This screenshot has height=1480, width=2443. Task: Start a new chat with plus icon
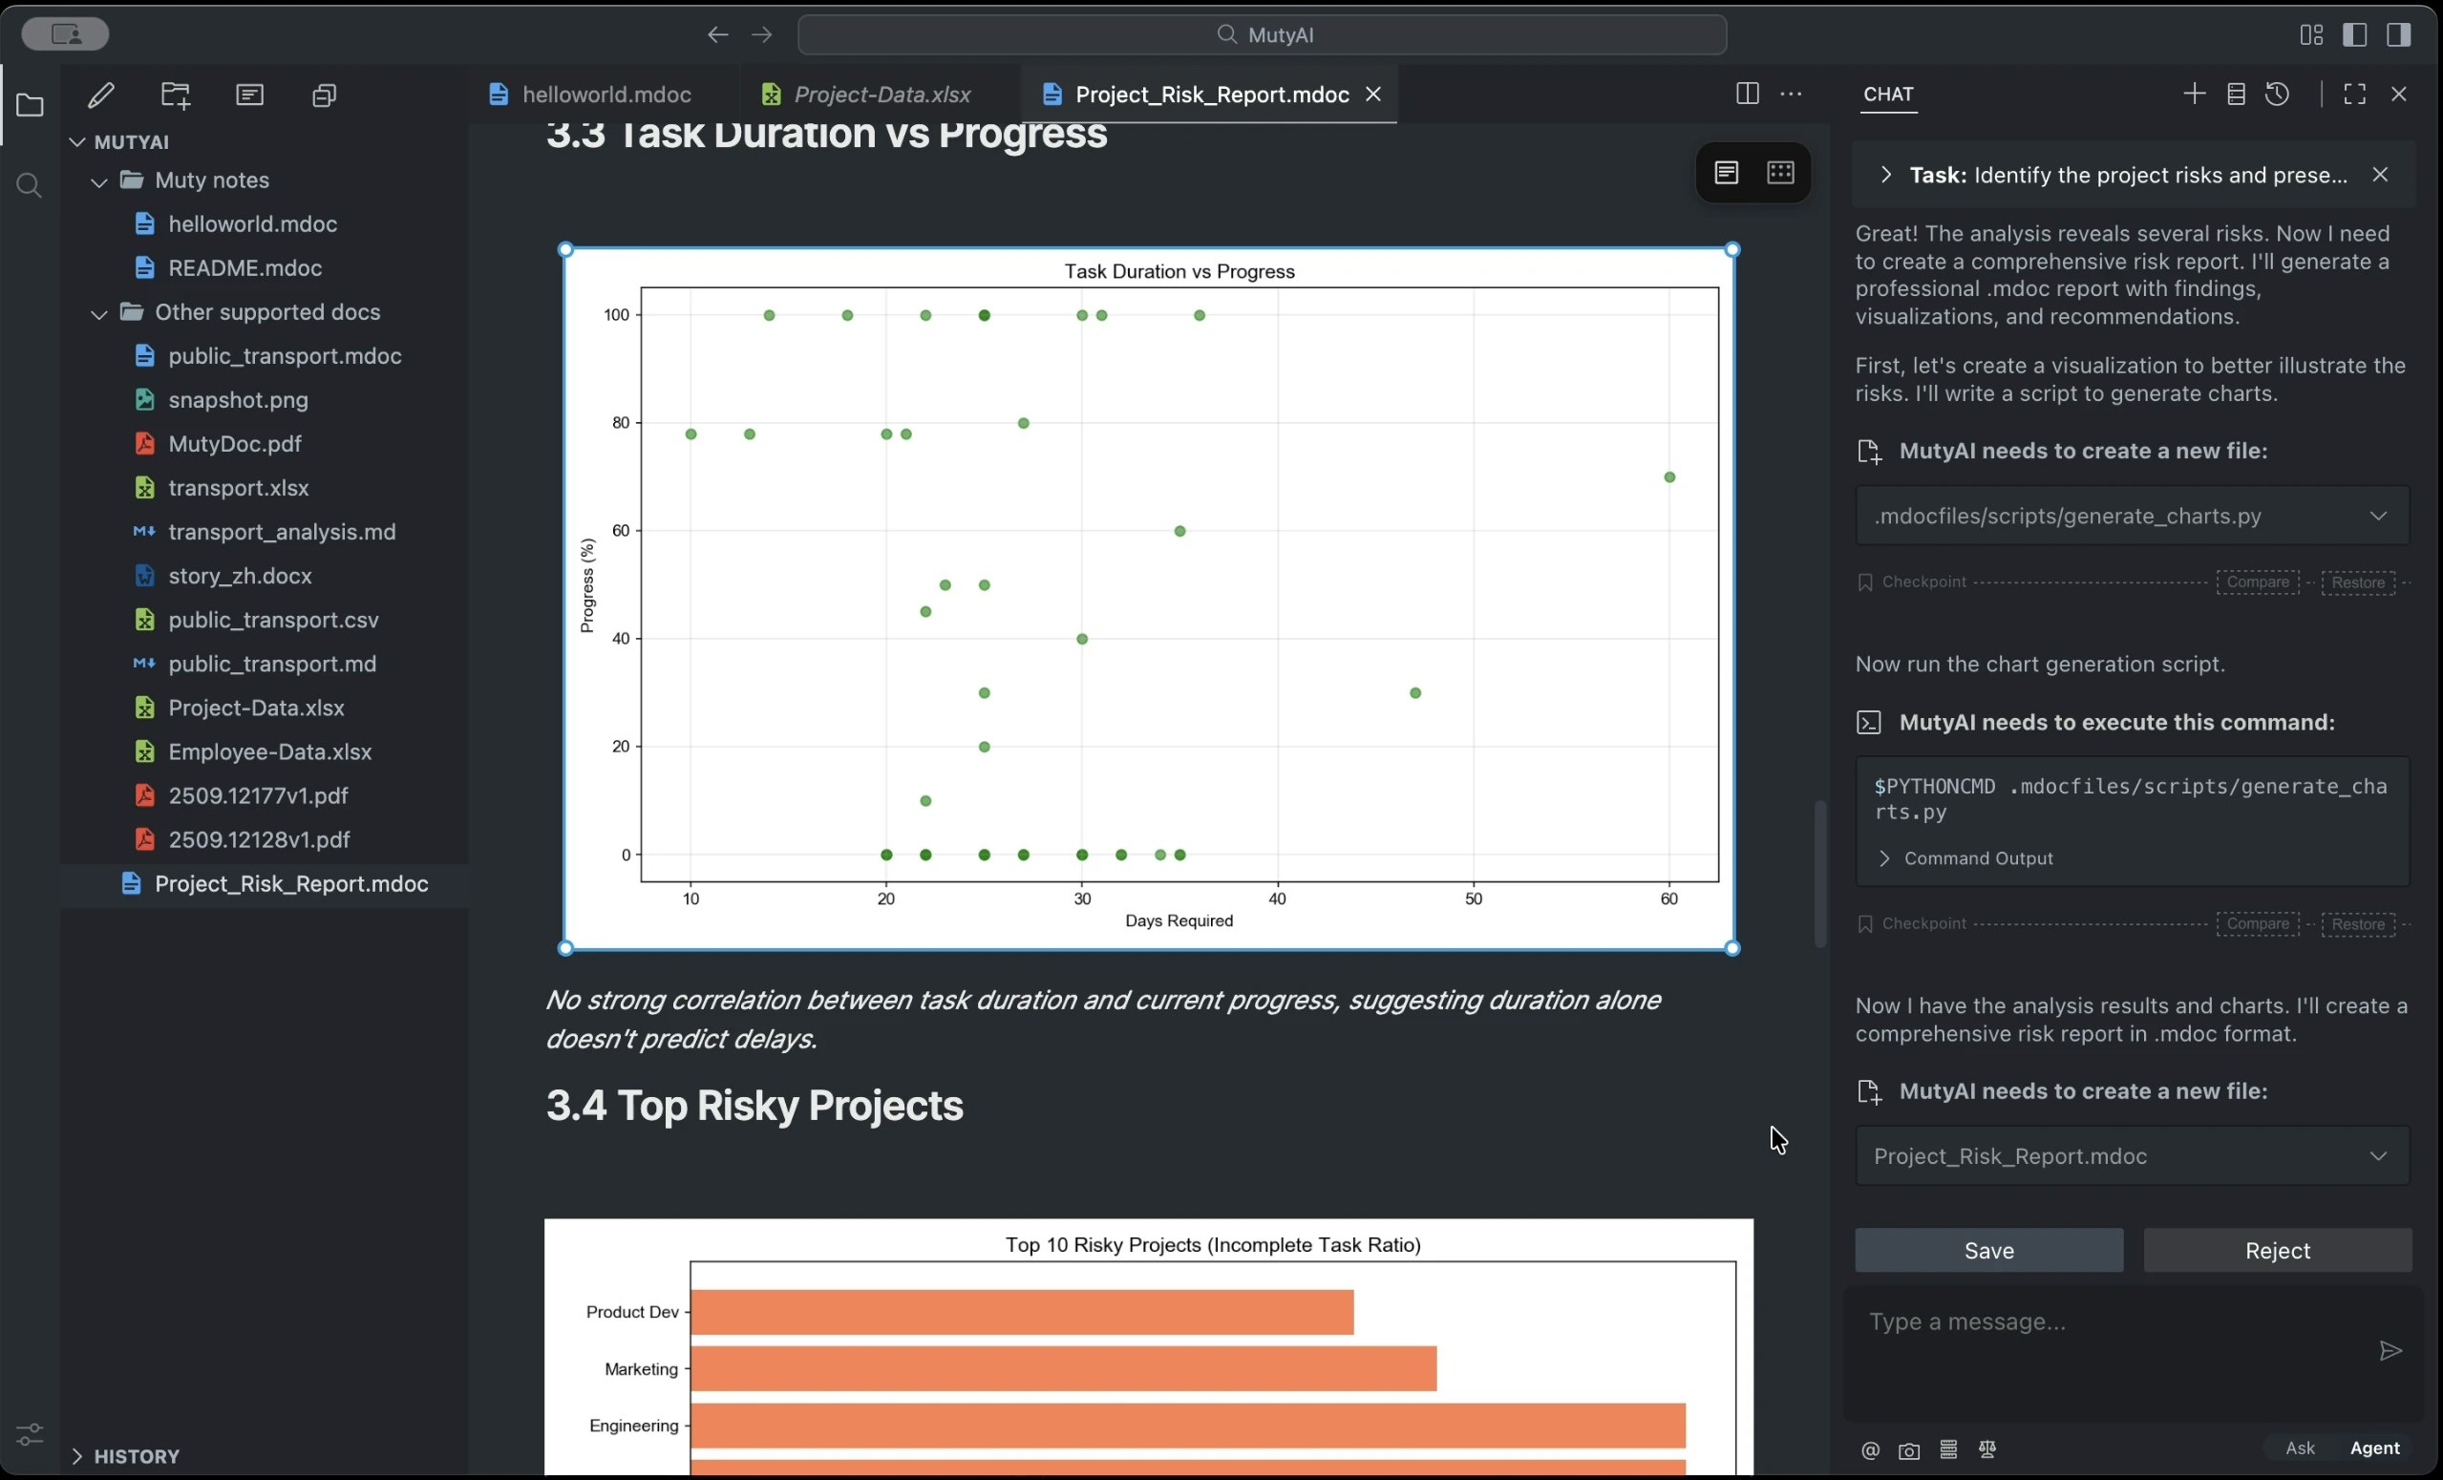click(2193, 94)
